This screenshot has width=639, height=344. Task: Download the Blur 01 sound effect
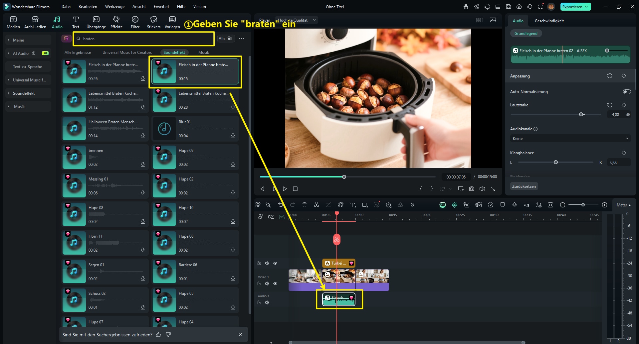pos(233,136)
